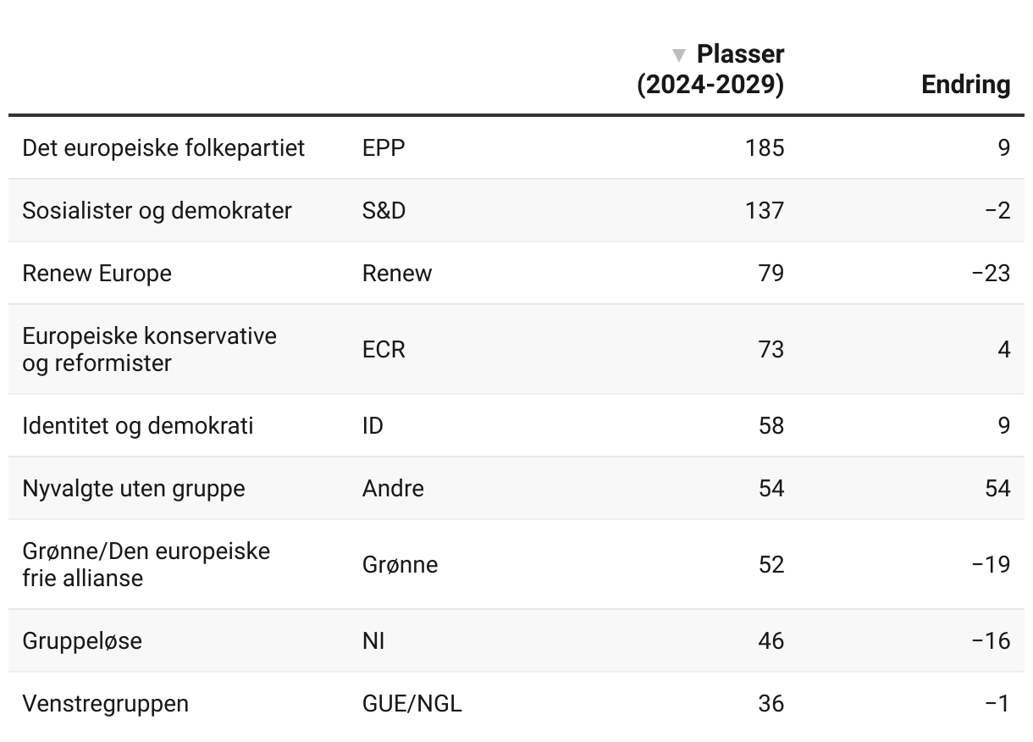Screen dimensions: 1033x742
Task: Sort table by the Endring column header
Action: (965, 85)
